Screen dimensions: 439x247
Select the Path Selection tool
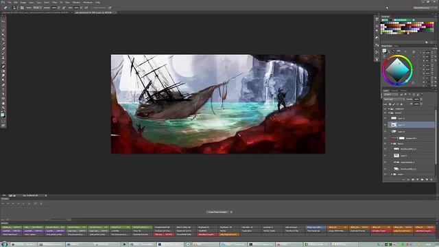click(3, 94)
